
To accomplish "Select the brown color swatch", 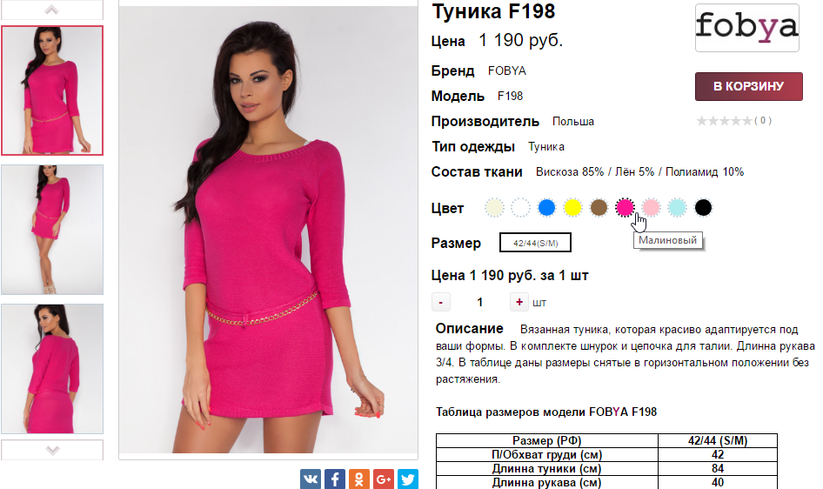I will (x=599, y=208).
